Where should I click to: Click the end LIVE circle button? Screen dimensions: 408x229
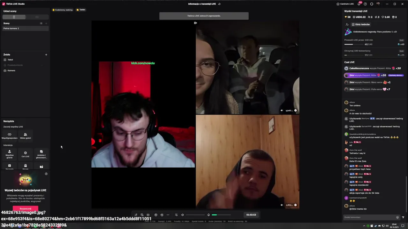coord(162,215)
